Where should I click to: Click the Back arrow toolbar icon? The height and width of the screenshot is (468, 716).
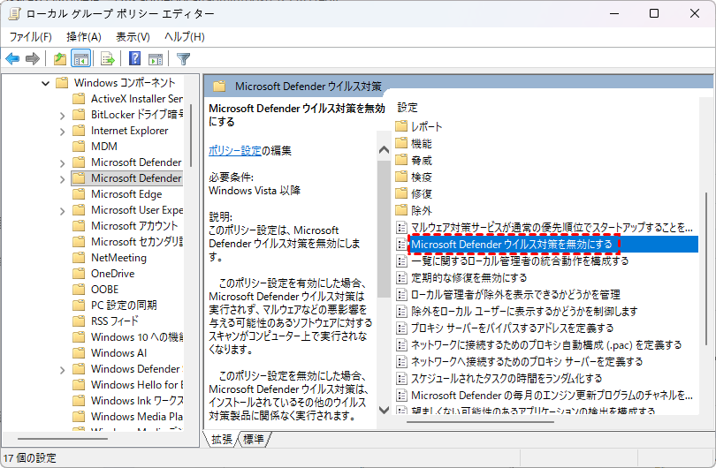tap(12, 59)
